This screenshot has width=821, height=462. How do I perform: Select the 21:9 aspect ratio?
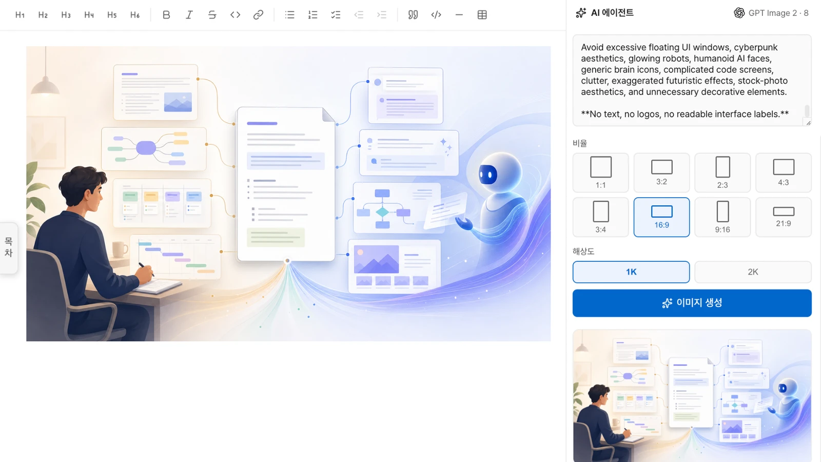[784, 217]
